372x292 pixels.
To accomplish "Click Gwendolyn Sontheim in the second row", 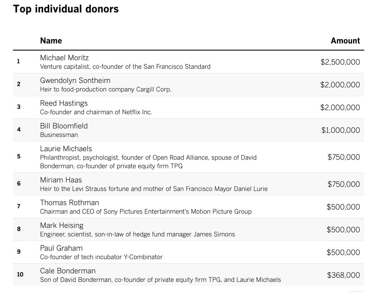I will [x=75, y=80].
